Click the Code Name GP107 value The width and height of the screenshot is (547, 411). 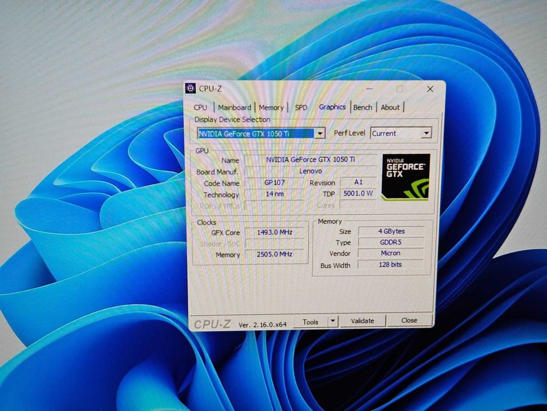click(274, 183)
